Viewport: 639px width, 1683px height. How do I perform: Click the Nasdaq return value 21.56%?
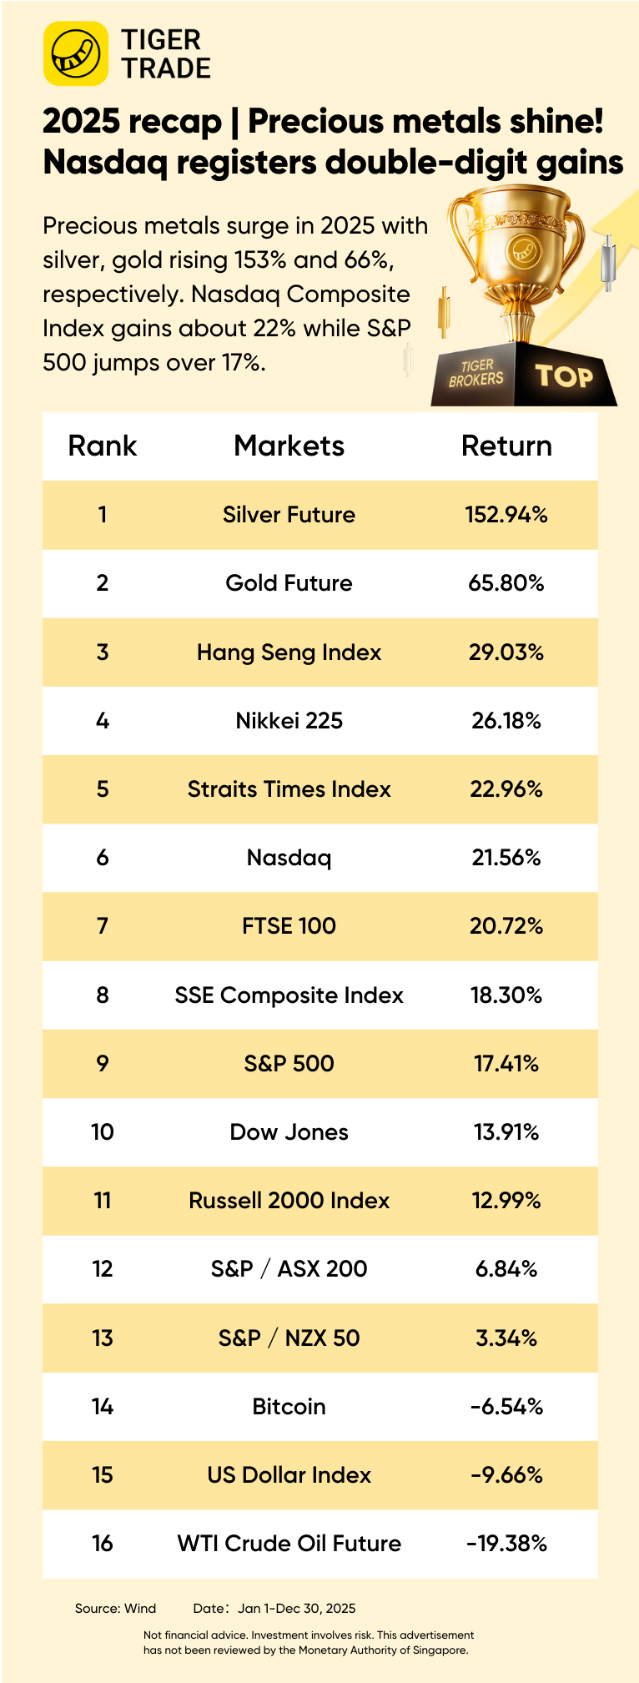(506, 858)
